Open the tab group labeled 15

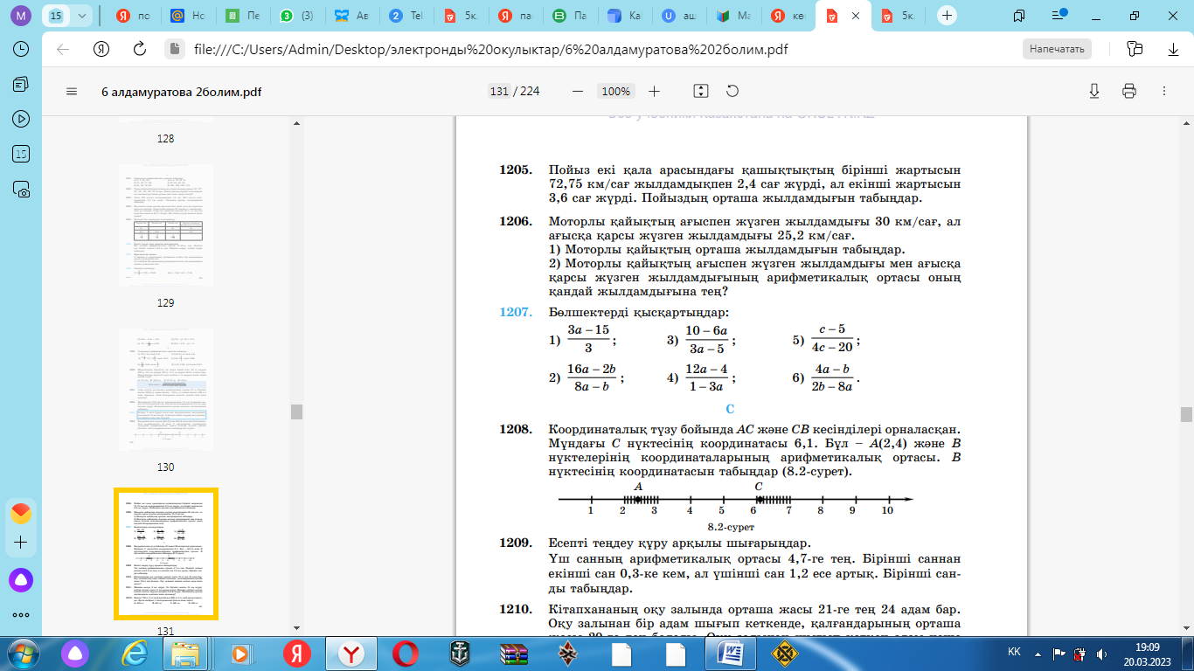click(57, 15)
